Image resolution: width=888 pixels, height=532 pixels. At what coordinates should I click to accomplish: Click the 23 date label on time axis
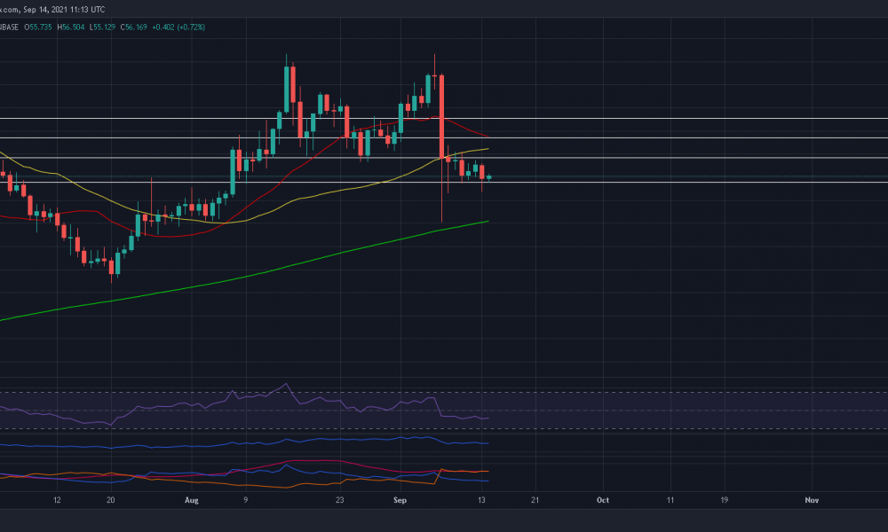tap(340, 500)
